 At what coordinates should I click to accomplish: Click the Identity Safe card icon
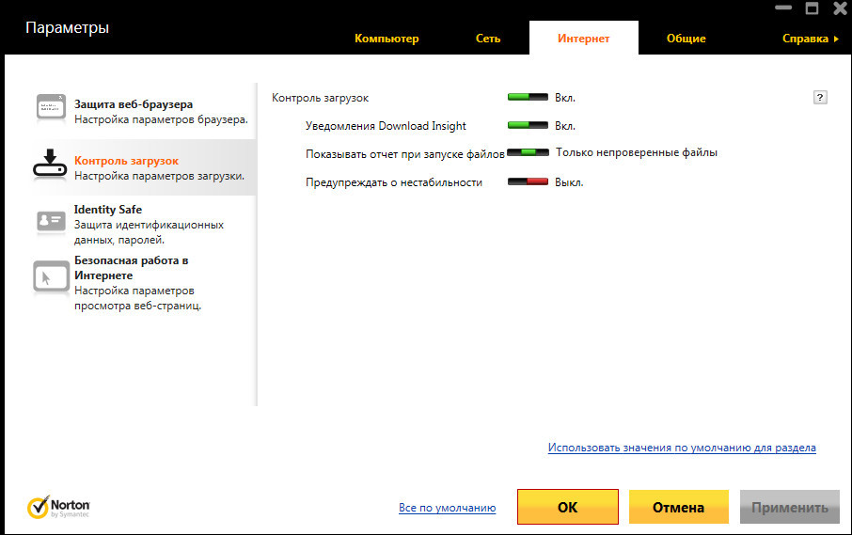tap(52, 221)
